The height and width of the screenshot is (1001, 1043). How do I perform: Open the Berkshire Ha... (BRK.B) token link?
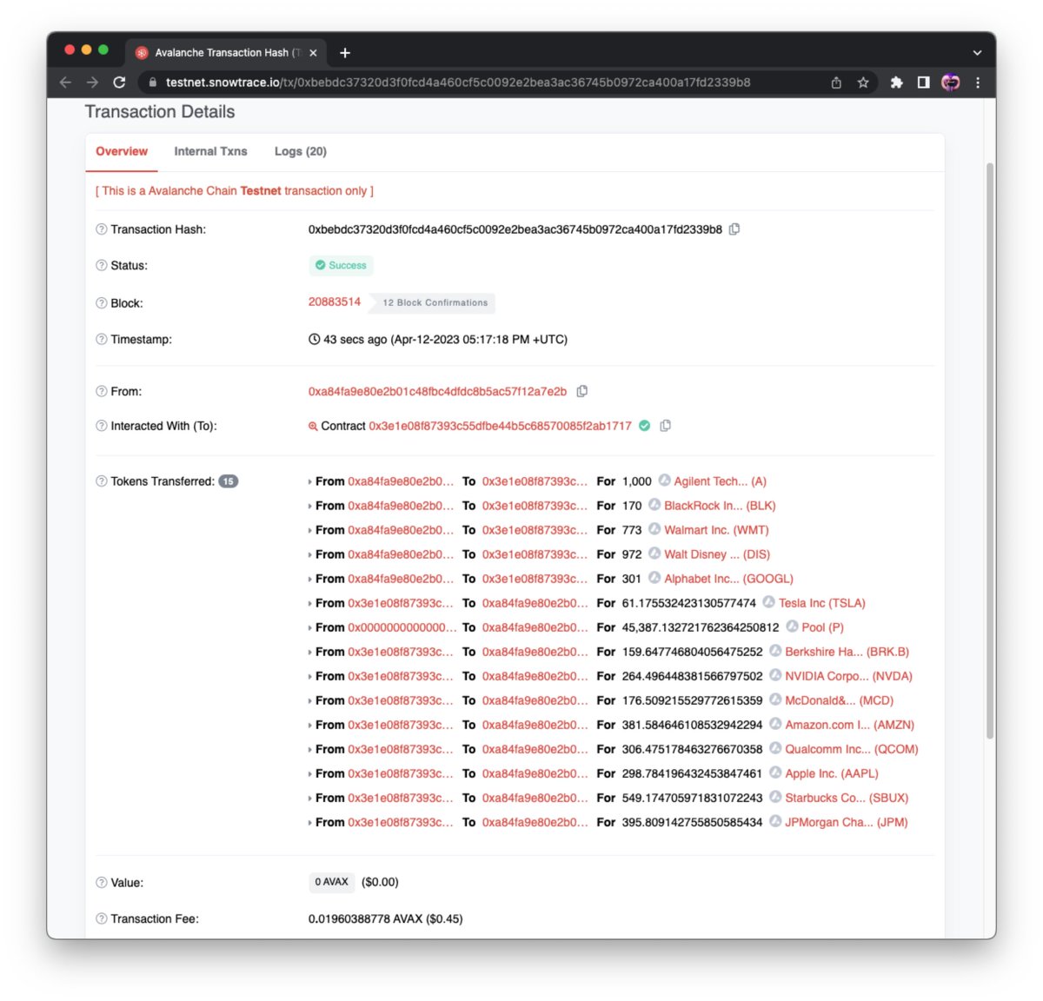coord(847,652)
